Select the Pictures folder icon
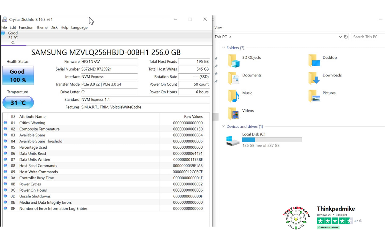The width and height of the screenshot is (385, 242). coord(314,96)
